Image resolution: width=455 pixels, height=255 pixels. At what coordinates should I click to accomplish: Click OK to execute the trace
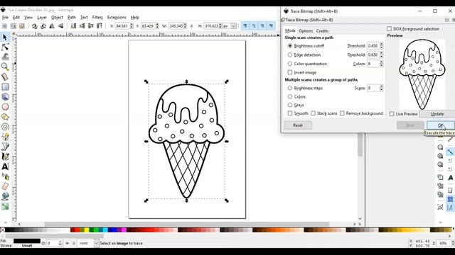point(440,125)
